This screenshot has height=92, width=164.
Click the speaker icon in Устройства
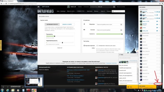click(x=84, y=30)
